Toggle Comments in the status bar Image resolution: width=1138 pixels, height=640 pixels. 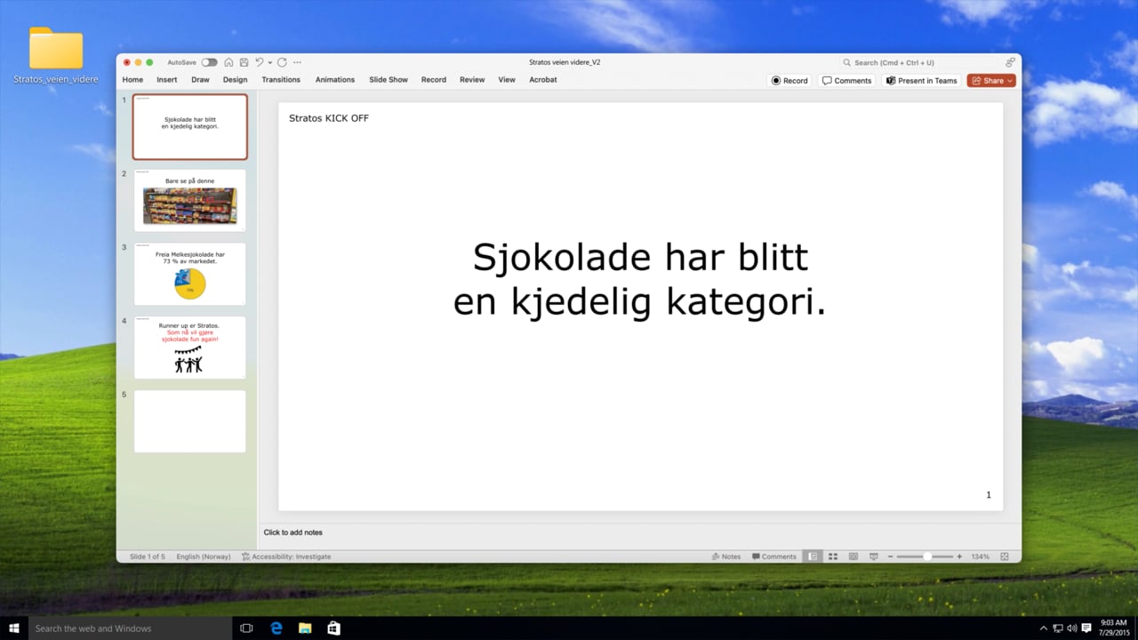[x=774, y=556]
